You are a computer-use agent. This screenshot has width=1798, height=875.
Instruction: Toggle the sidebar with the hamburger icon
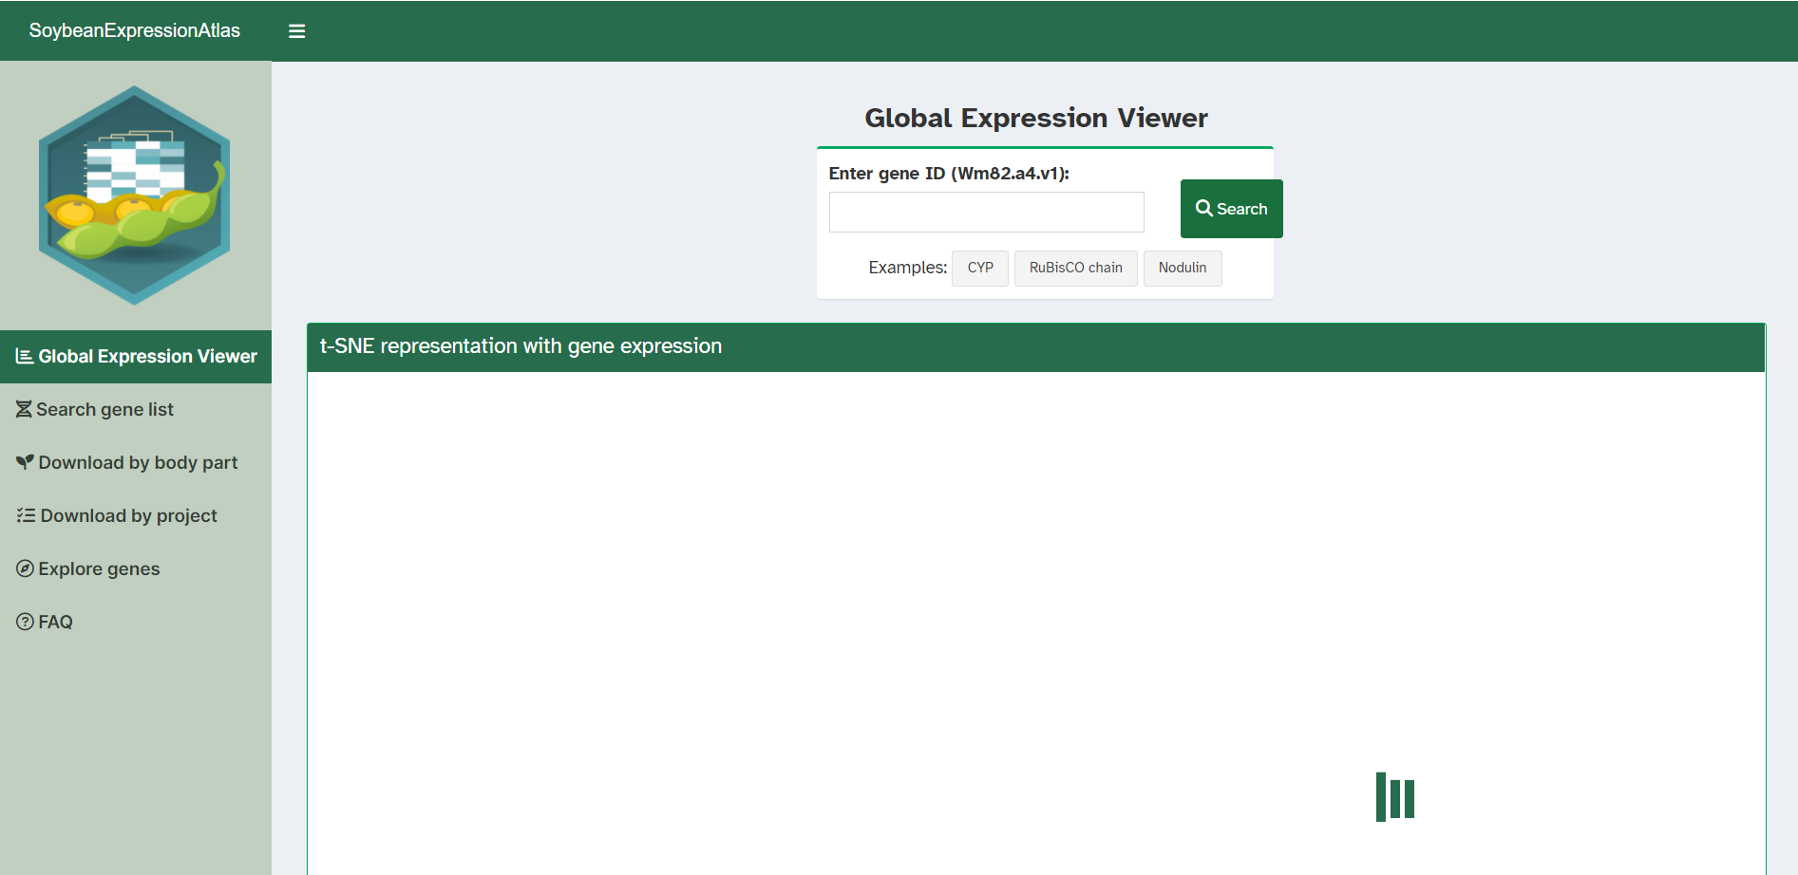(x=296, y=31)
